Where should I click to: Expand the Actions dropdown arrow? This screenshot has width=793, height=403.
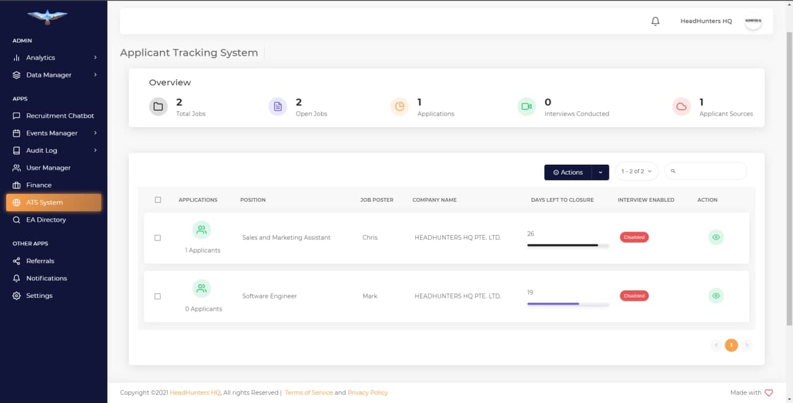600,172
